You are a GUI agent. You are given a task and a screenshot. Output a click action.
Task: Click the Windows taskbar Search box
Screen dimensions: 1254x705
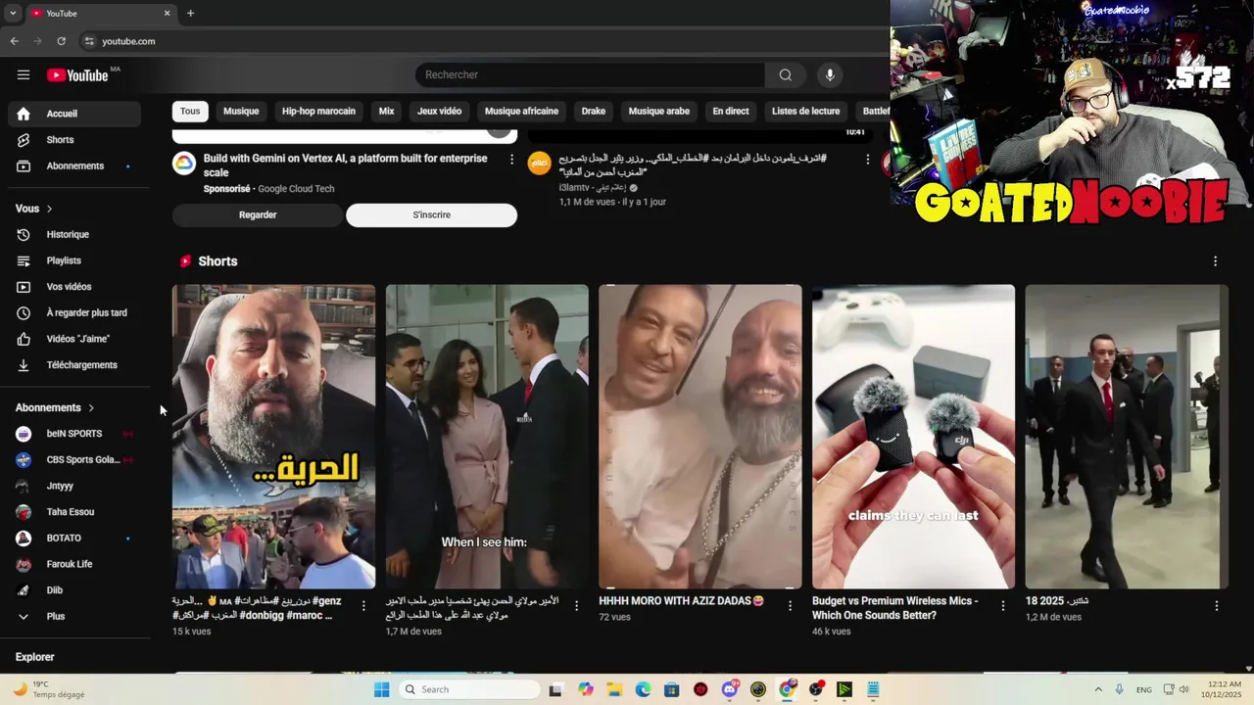coord(469,689)
